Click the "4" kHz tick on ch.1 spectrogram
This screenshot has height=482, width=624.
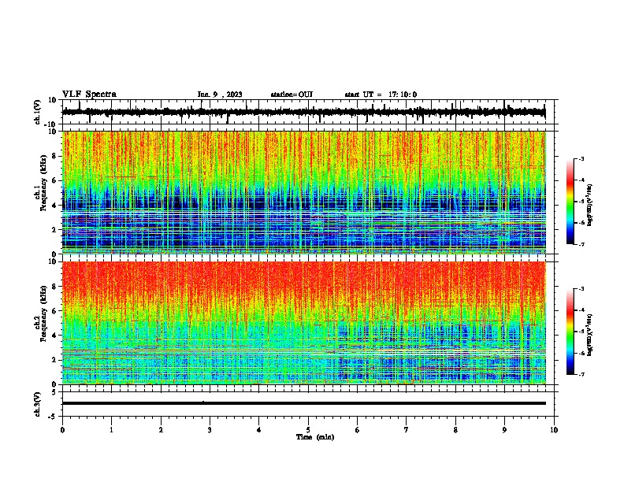tap(55, 206)
